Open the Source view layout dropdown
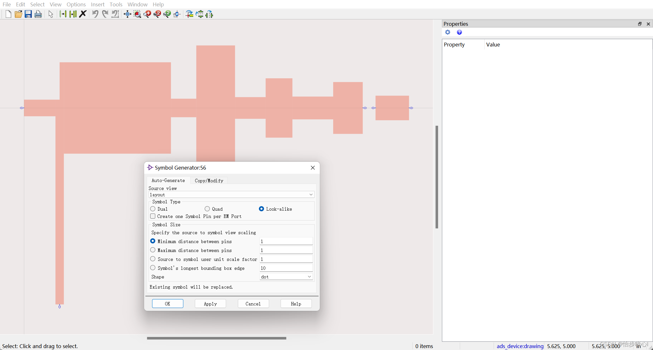Viewport: 653px width, 350px height. (x=231, y=195)
